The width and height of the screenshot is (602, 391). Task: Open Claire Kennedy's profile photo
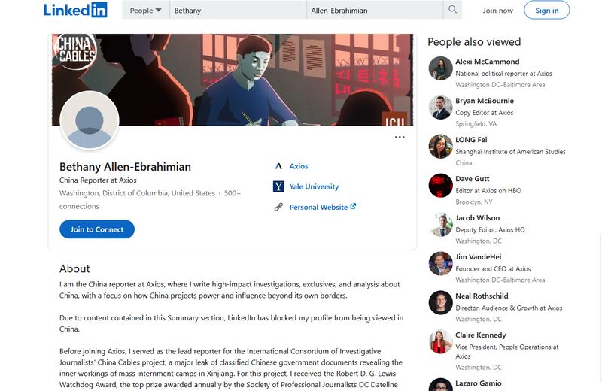click(x=441, y=341)
